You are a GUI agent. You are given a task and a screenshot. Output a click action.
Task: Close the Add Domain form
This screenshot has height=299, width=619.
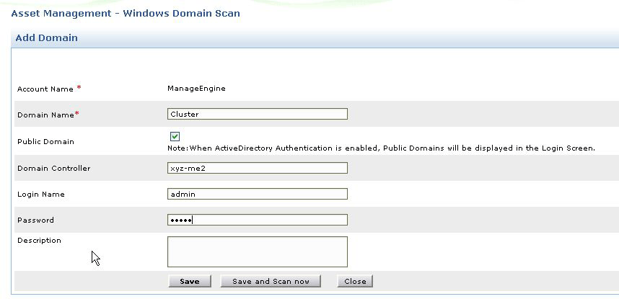(355, 281)
